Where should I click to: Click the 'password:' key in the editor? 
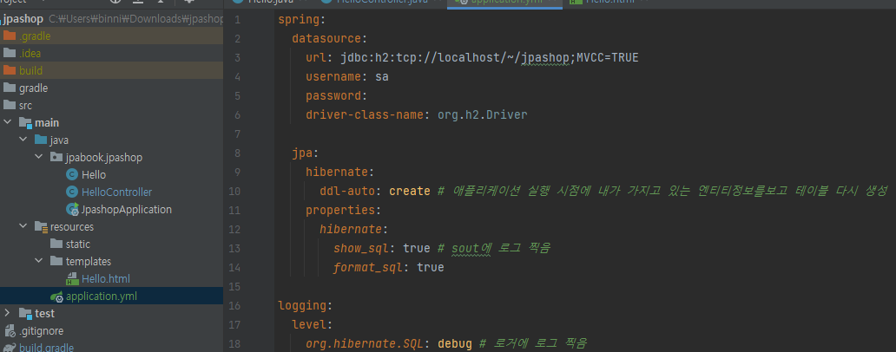click(x=336, y=95)
